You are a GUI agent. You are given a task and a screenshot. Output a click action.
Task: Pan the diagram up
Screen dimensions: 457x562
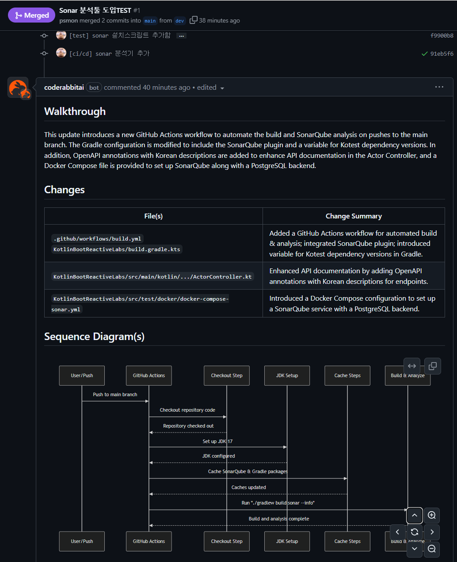pyautogui.click(x=415, y=516)
